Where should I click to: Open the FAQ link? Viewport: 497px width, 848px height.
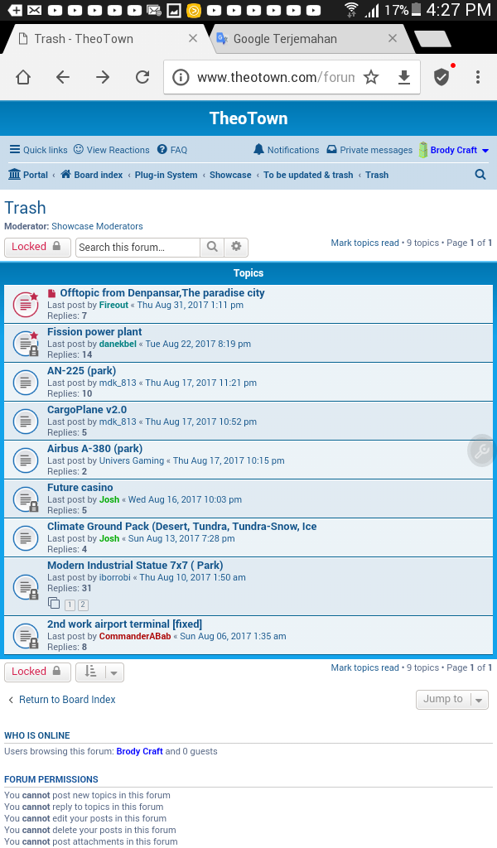point(172,150)
